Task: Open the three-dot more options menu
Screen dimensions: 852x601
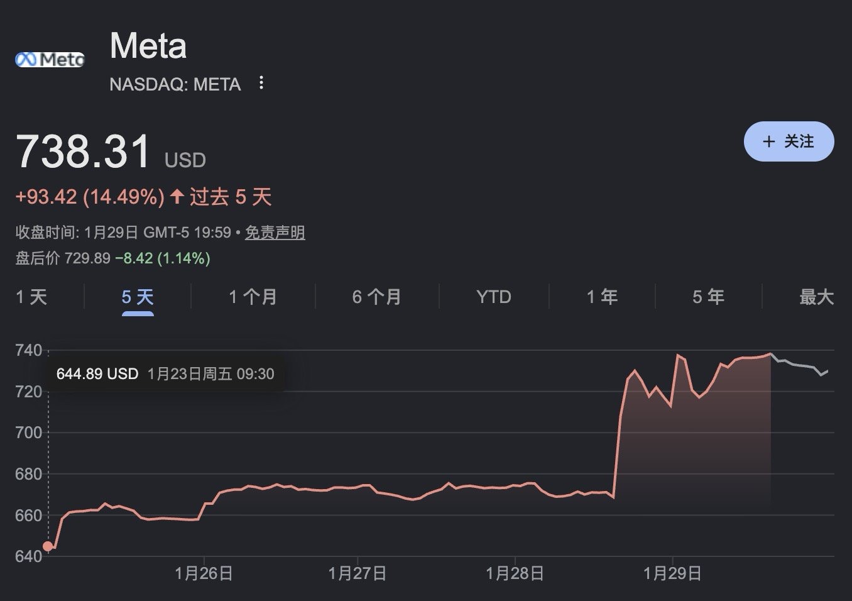Action: pos(261,83)
